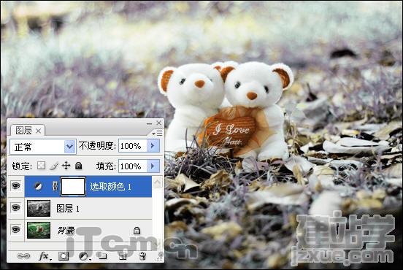403x270 pixels.
Task: Create new fill or adjustment layer
Action: pos(84,256)
